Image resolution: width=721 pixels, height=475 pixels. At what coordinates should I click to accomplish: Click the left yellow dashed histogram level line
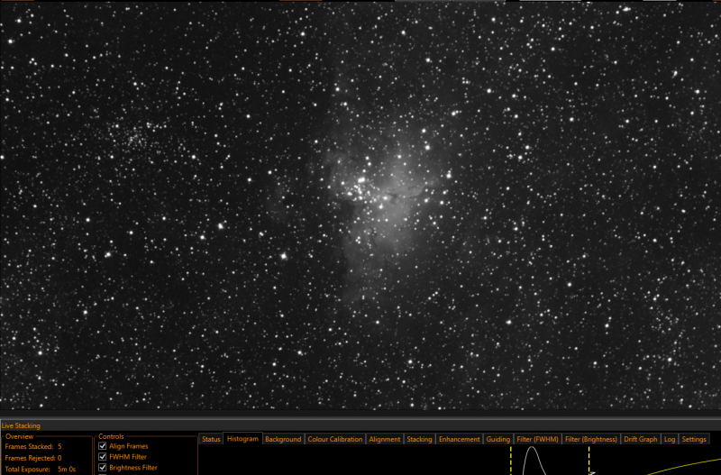[511, 461]
